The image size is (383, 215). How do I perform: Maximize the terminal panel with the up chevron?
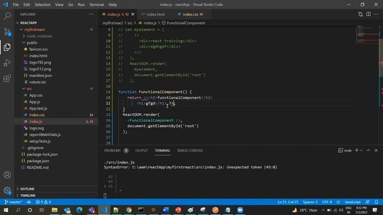coord(369,150)
